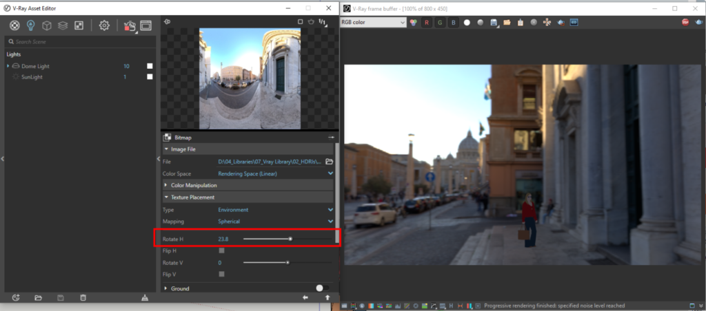Click import asset folder icon at bottom
Viewport: 706px width, 311px height.
click(39, 297)
